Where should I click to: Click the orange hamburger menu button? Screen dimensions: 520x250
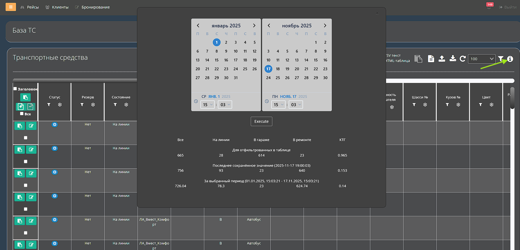click(x=11, y=7)
